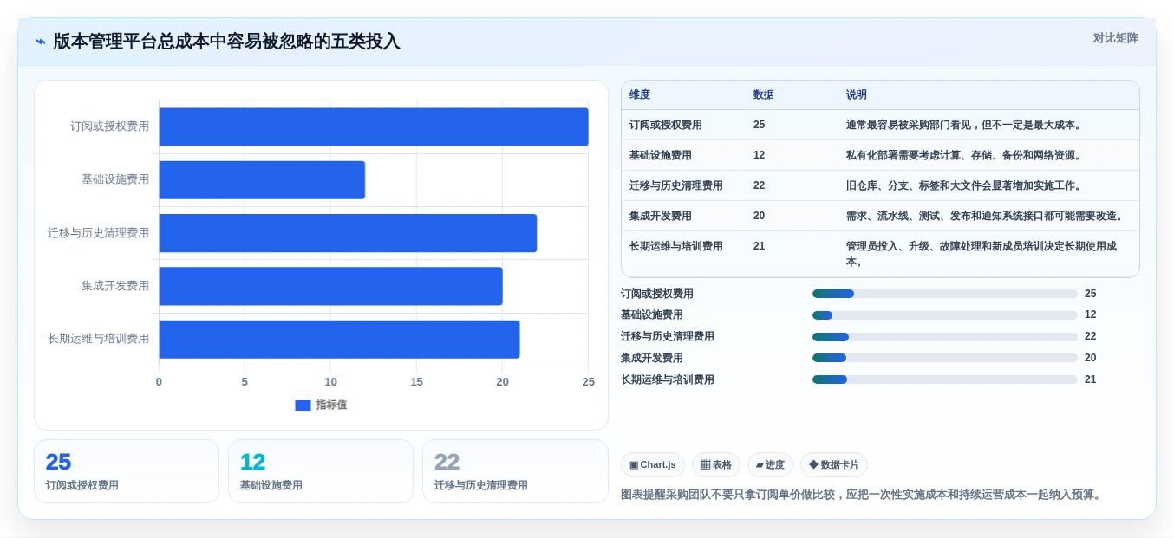
Task: Click the description starting 管理员投入、升级
Action: 982,254
